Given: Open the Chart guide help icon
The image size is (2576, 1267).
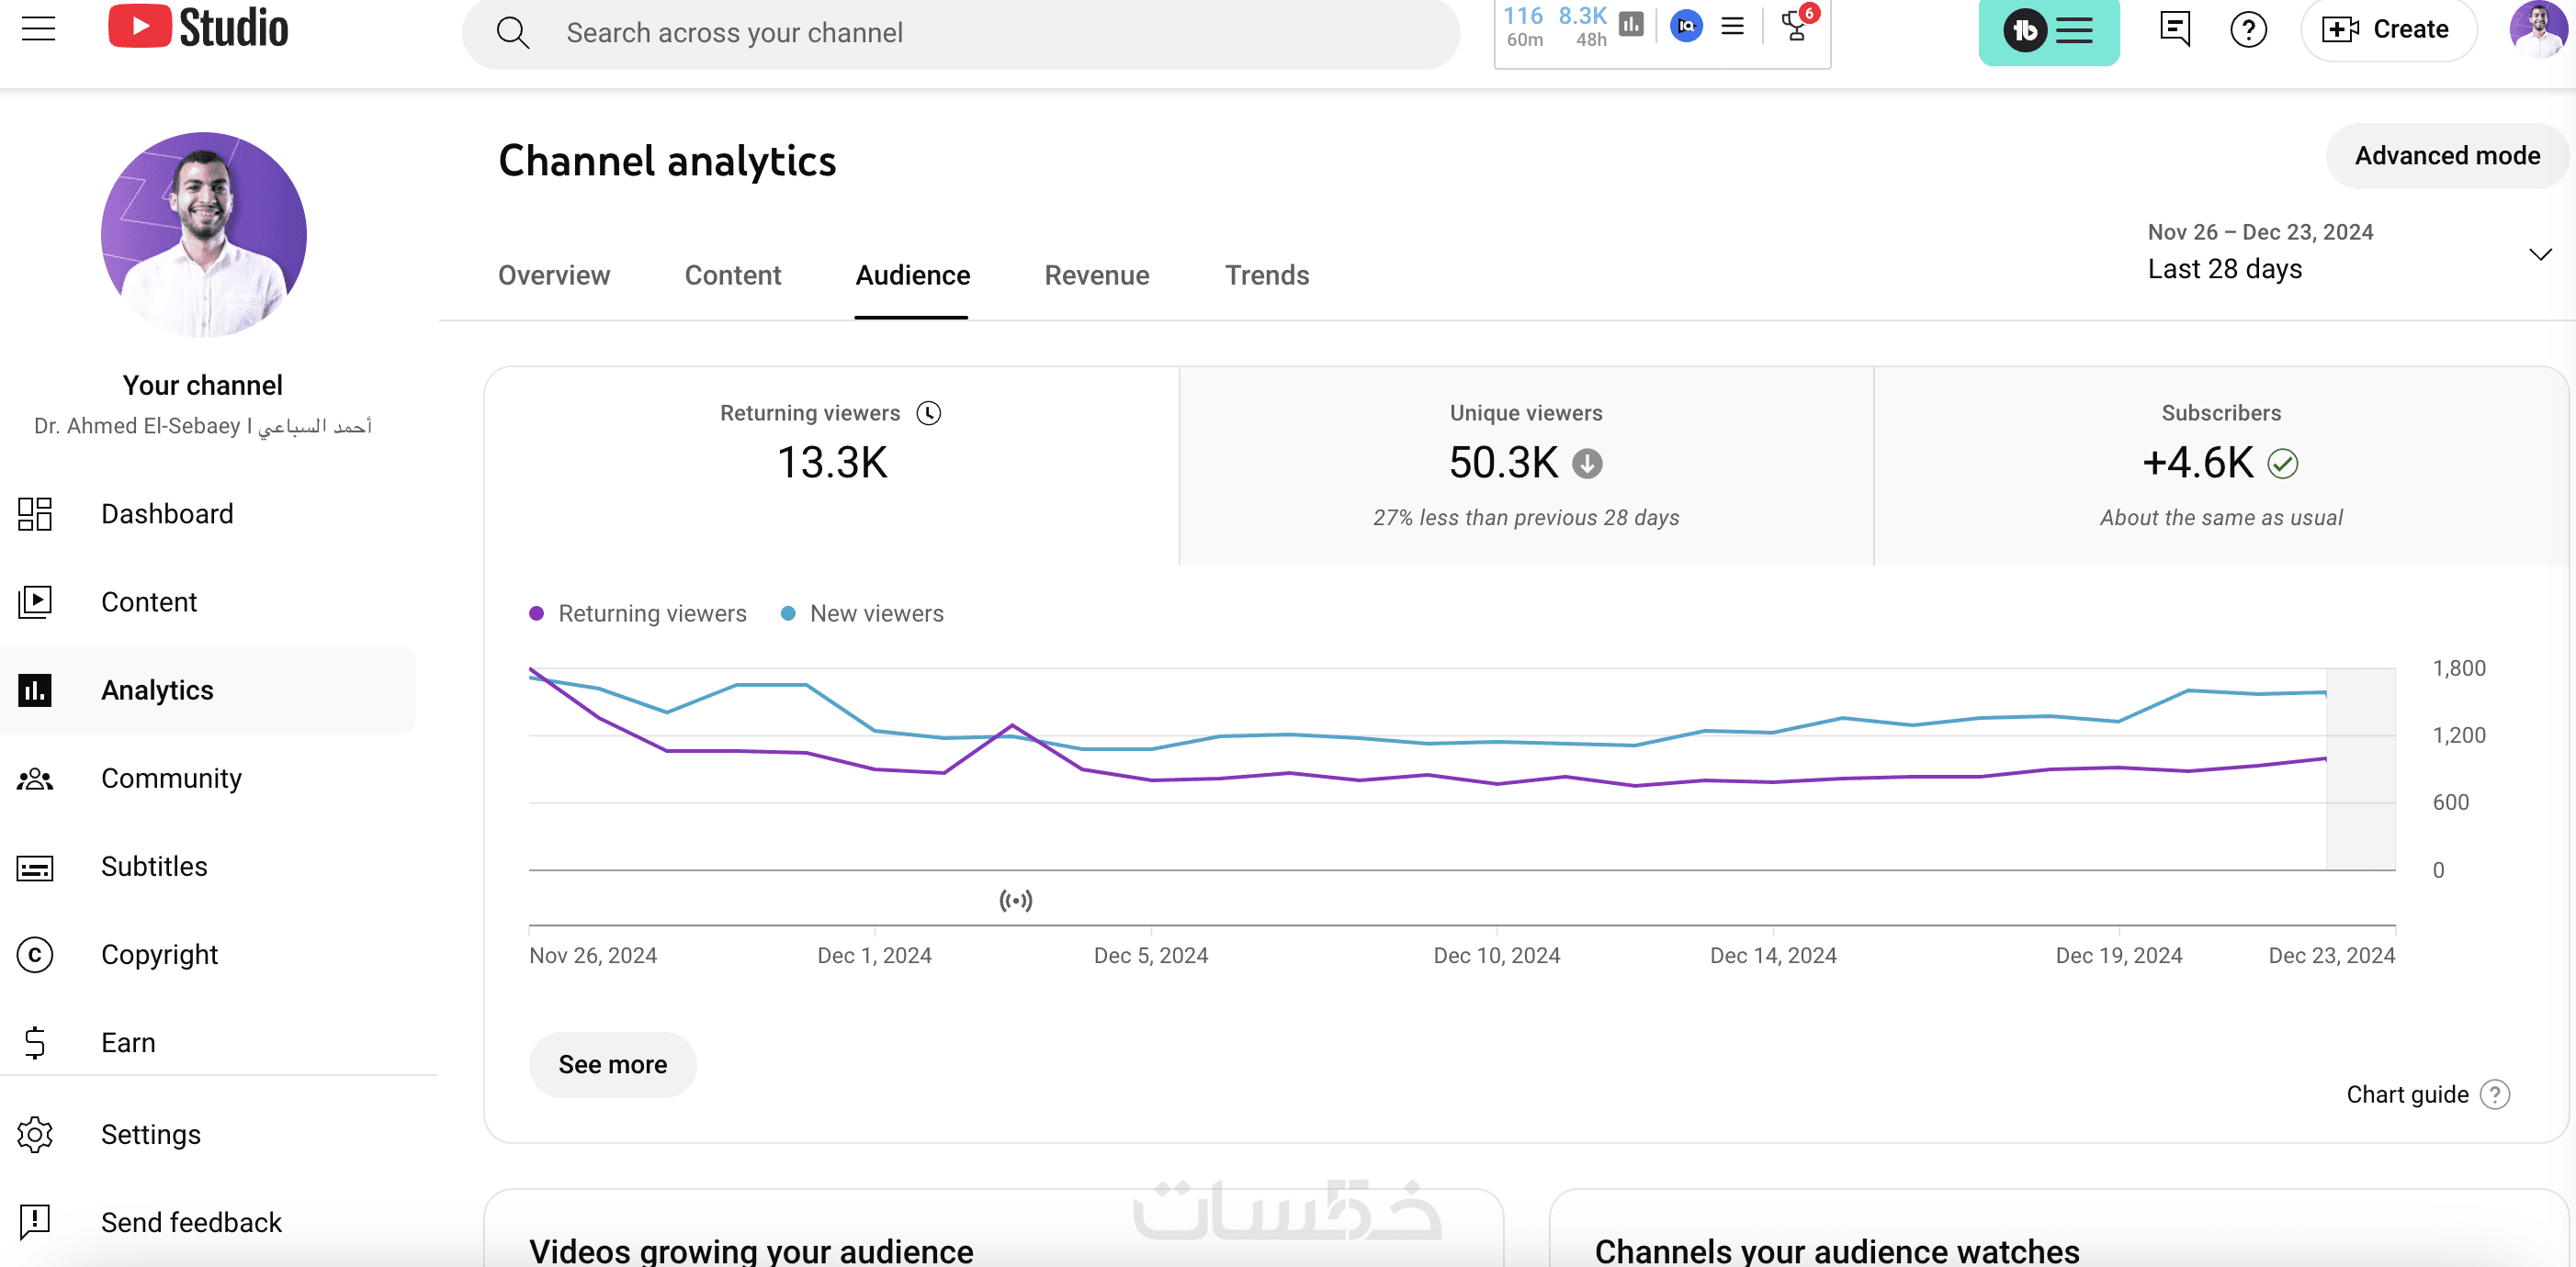Looking at the screenshot, I should coord(2495,1094).
